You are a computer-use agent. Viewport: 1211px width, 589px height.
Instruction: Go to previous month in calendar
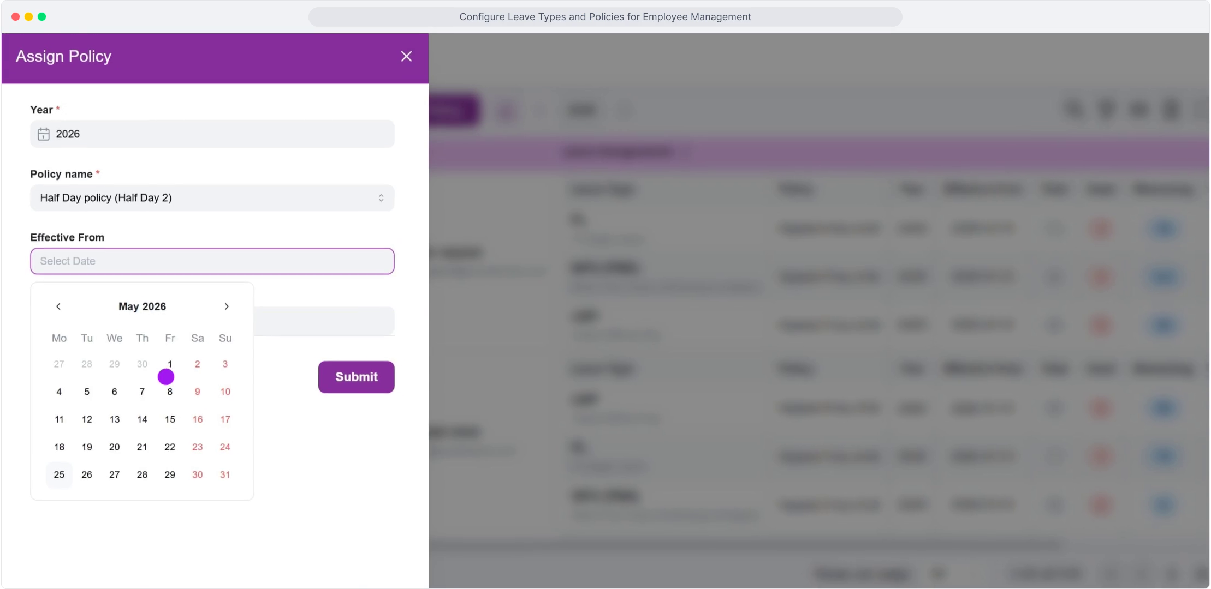(58, 306)
